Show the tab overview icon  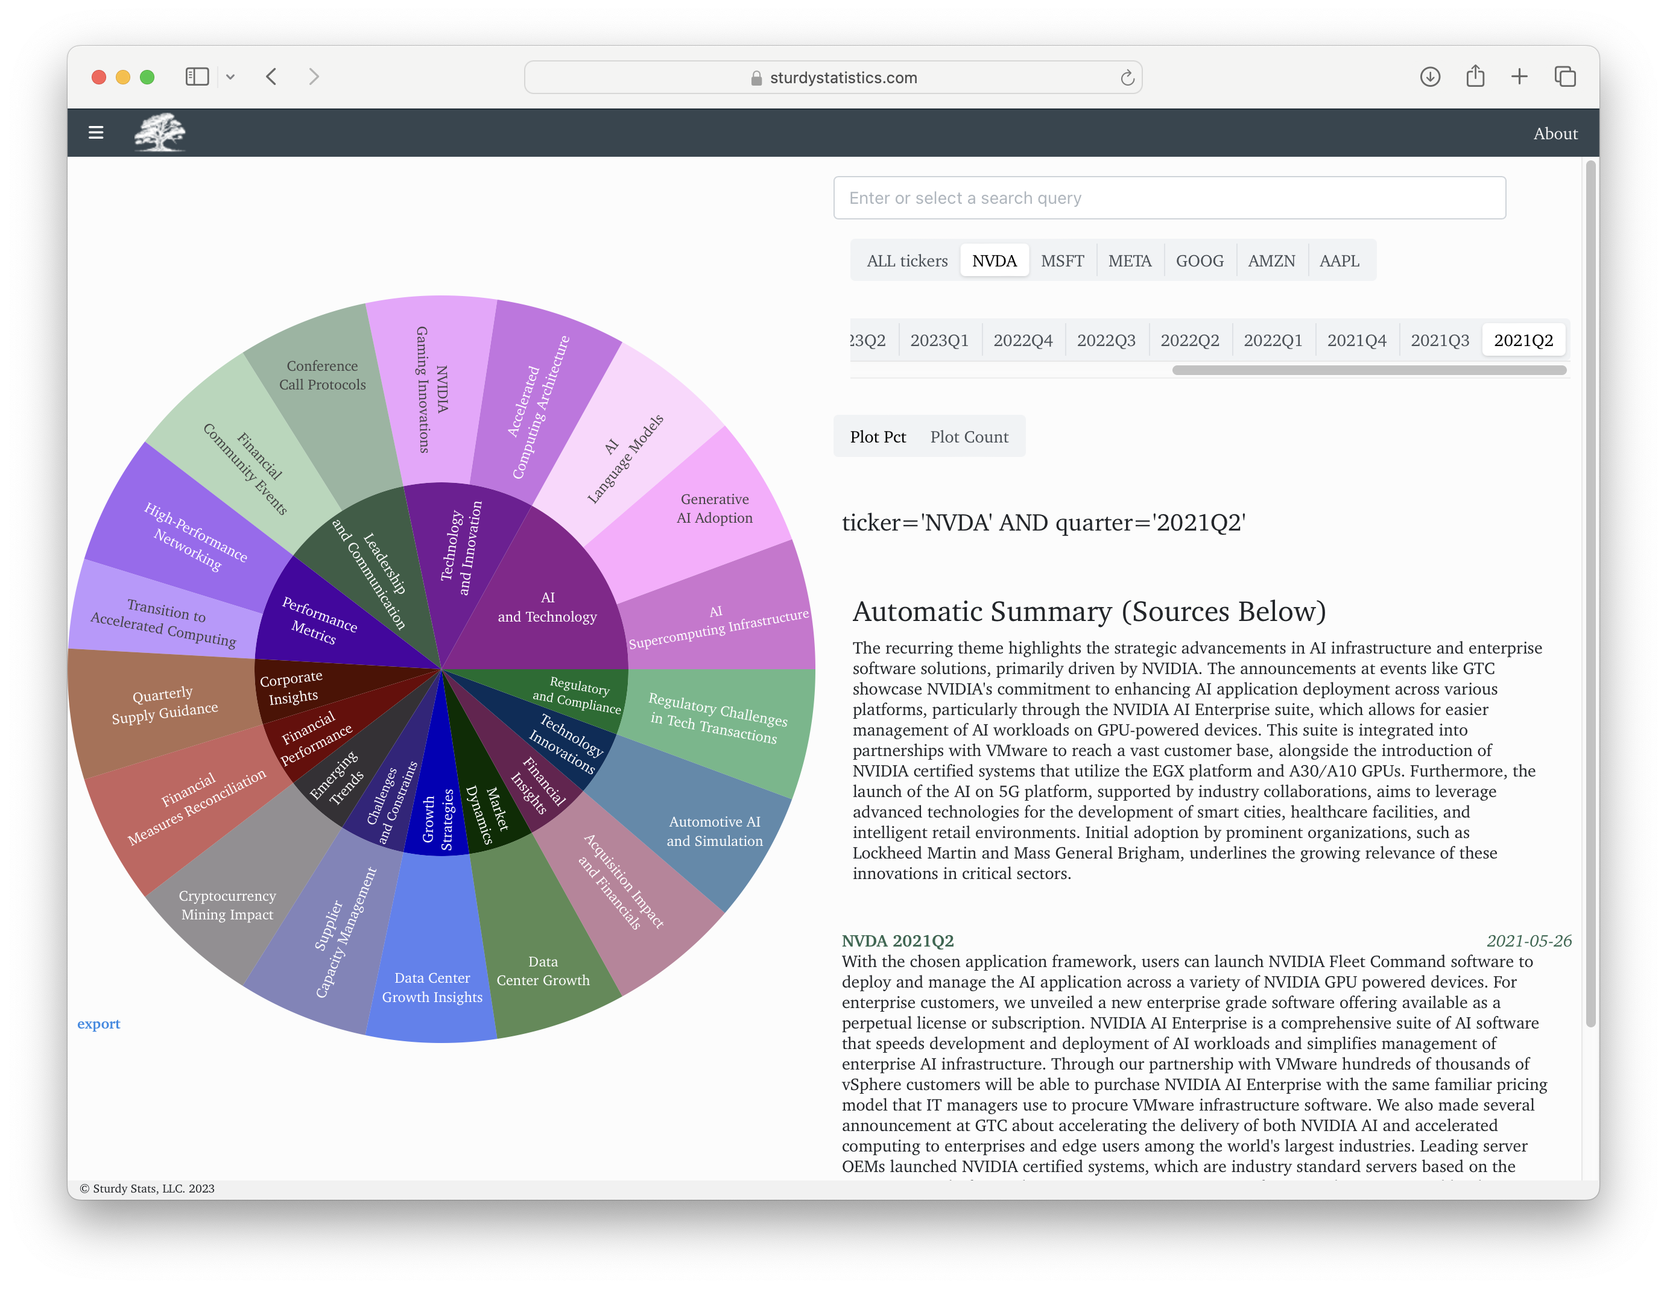(1564, 77)
